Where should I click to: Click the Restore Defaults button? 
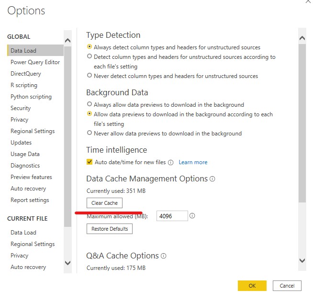110,229
